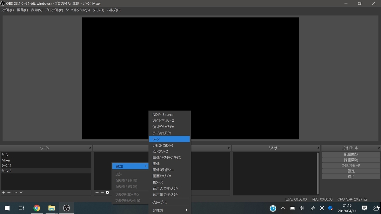Add a new scene with plus icon

pos(4,192)
